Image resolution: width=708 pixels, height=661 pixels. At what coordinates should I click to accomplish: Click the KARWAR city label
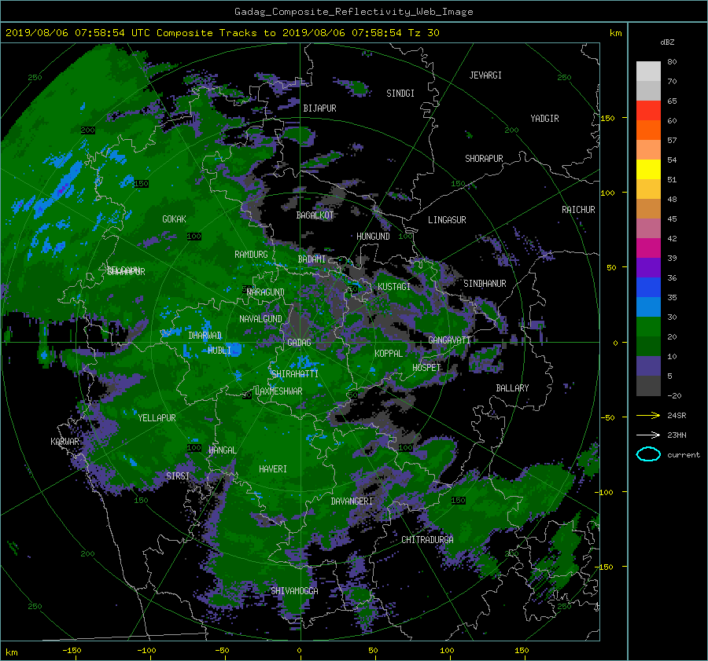pyautogui.click(x=65, y=441)
